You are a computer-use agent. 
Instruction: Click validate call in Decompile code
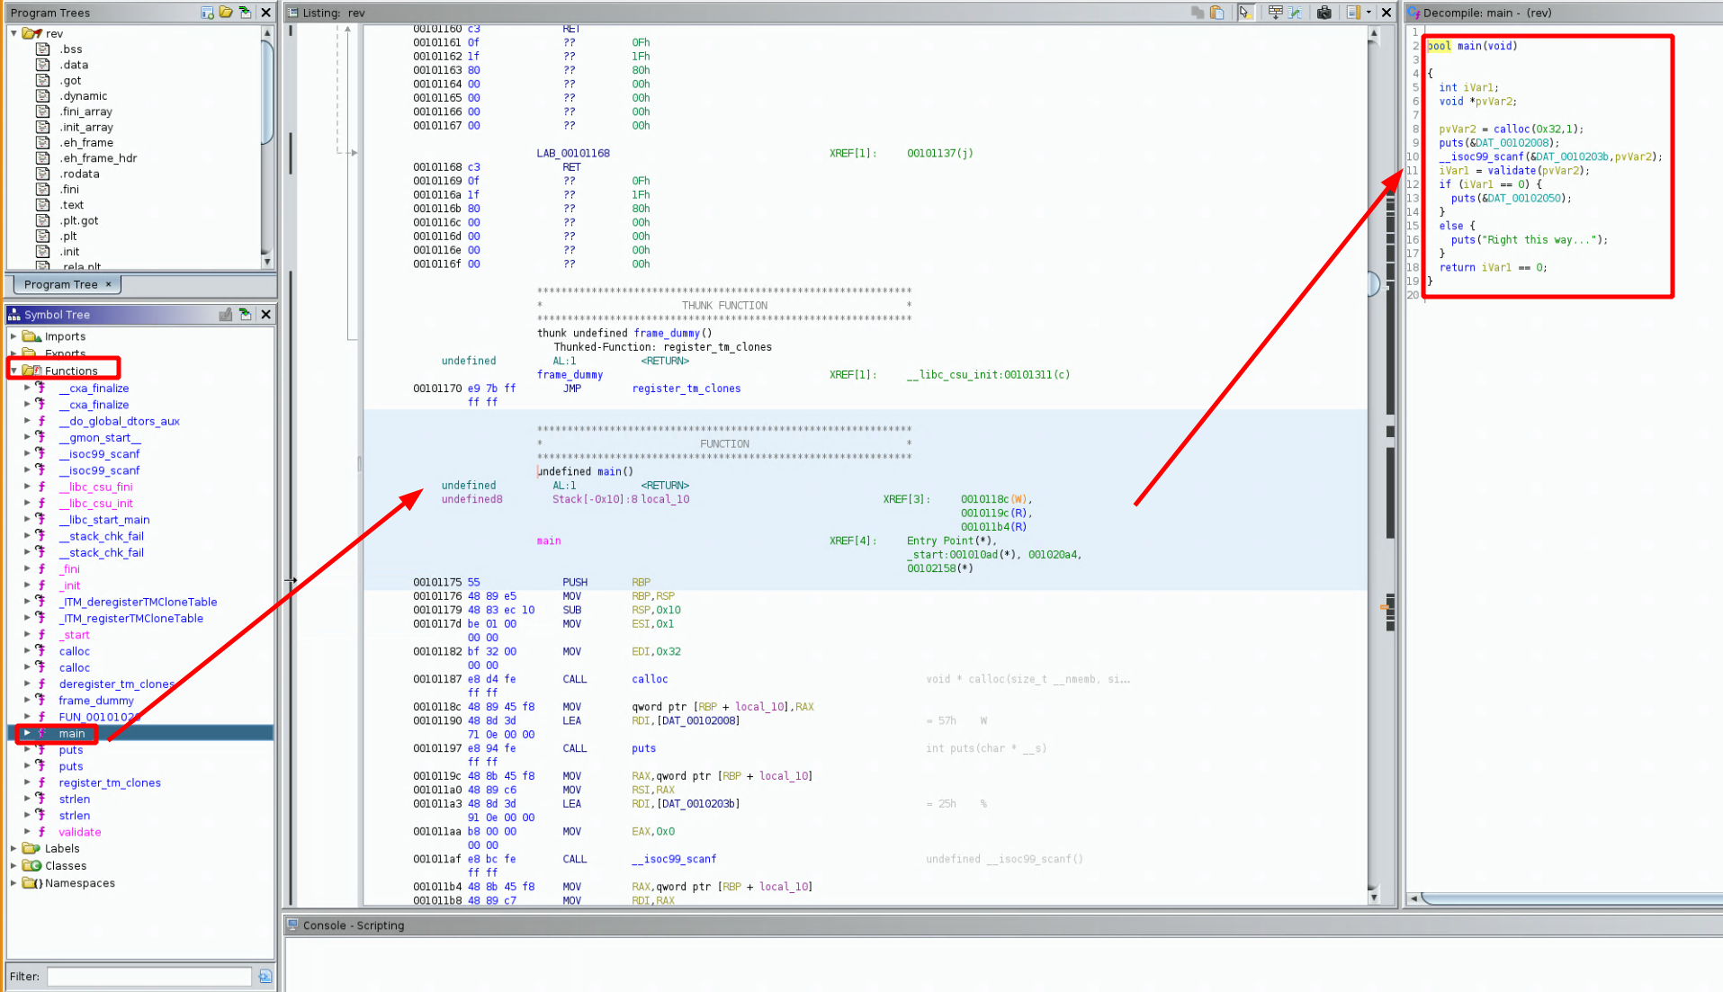coord(1511,170)
